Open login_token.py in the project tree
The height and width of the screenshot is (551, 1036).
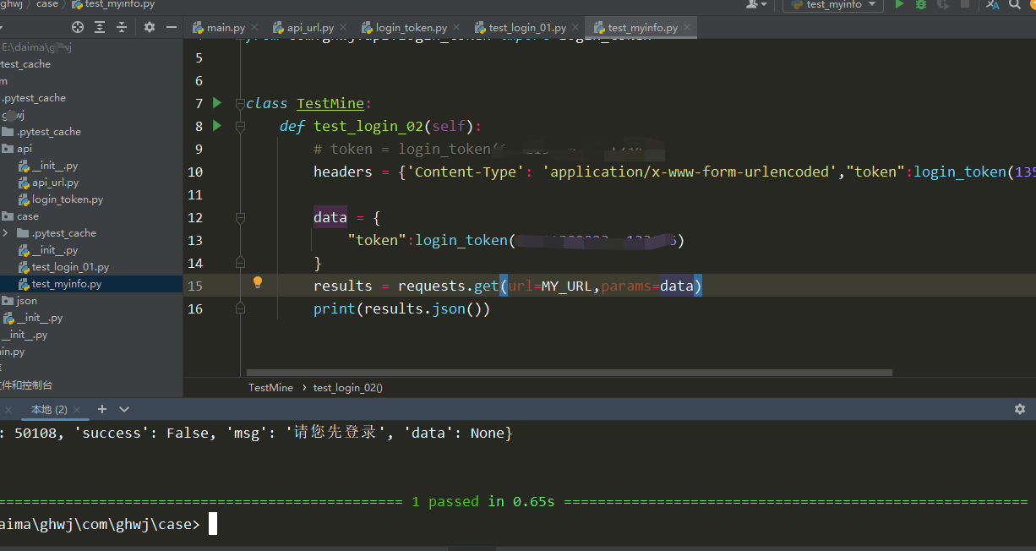point(68,199)
